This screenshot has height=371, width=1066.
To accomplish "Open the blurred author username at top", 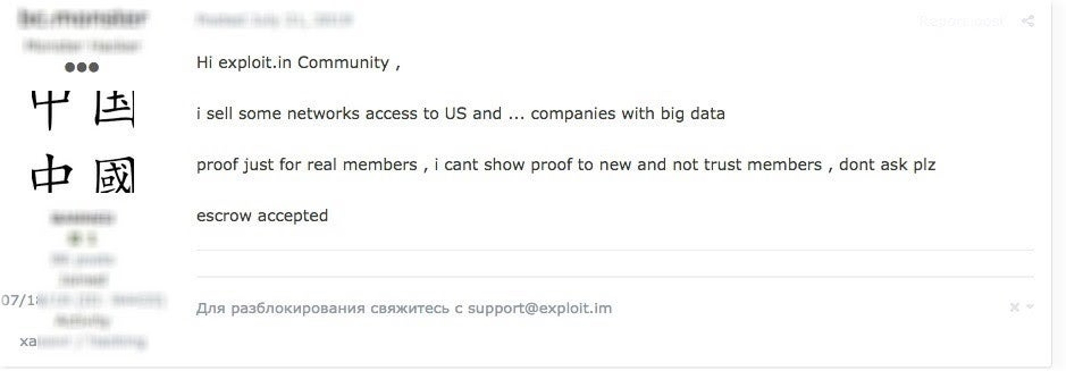I will click(x=82, y=18).
